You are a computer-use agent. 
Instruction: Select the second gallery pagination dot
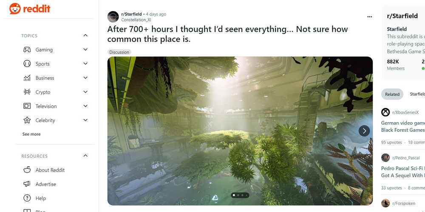pos(238,195)
